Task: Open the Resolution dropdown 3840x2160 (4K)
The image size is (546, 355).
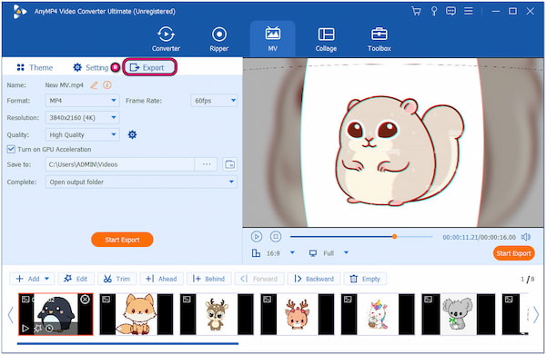Action: coord(82,118)
